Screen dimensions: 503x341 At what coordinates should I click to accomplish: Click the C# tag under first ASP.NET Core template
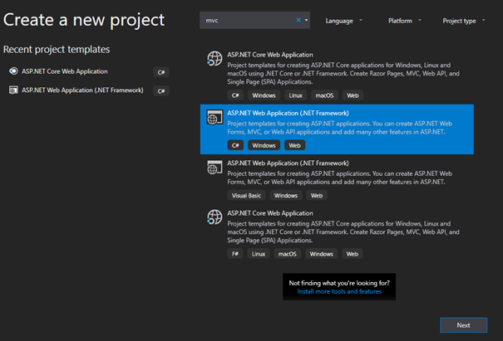pyautogui.click(x=235, y=95)
